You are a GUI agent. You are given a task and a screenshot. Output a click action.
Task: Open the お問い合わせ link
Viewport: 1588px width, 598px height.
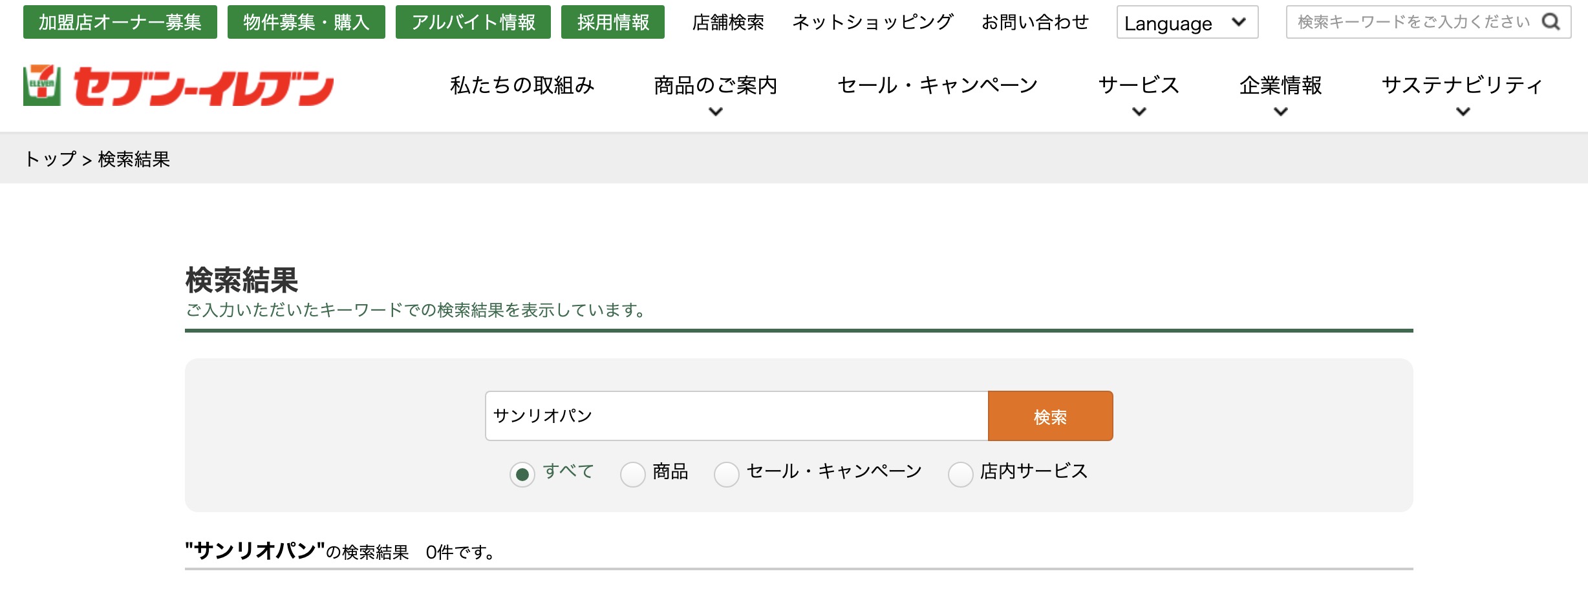(x=1035, y=23)
